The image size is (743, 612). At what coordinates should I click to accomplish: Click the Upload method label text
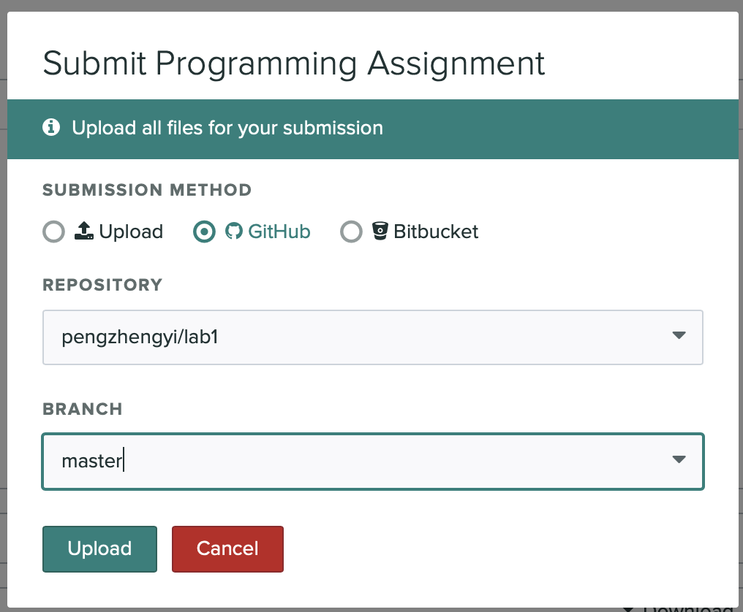[131, 232]
